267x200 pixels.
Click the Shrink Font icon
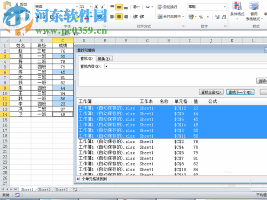[x=103, y=7]
